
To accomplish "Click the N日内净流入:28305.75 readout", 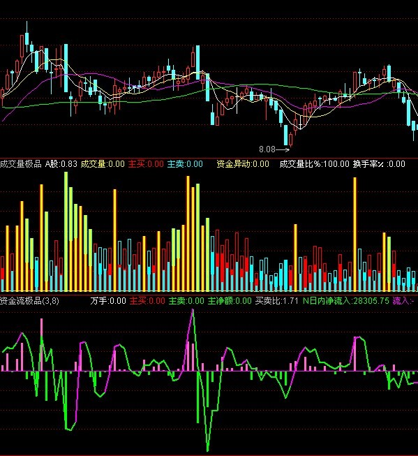I will click(x=346, y=301).
